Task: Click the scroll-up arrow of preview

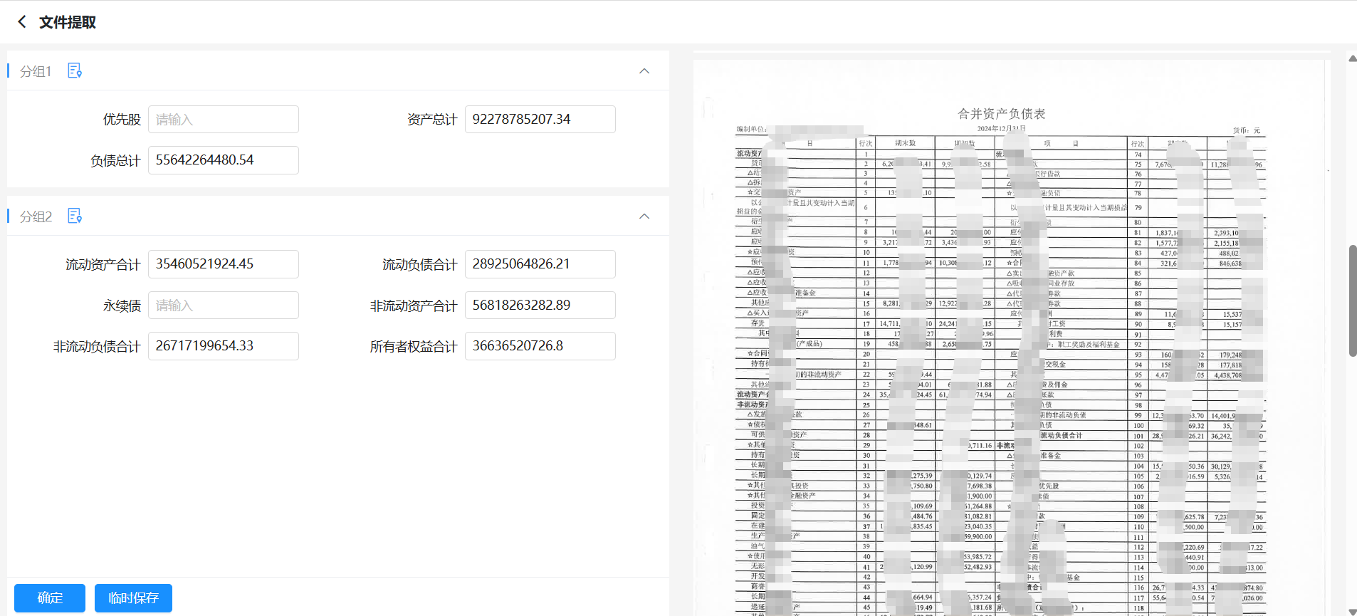Action: pyautogui.click(x=1352, y=58)
